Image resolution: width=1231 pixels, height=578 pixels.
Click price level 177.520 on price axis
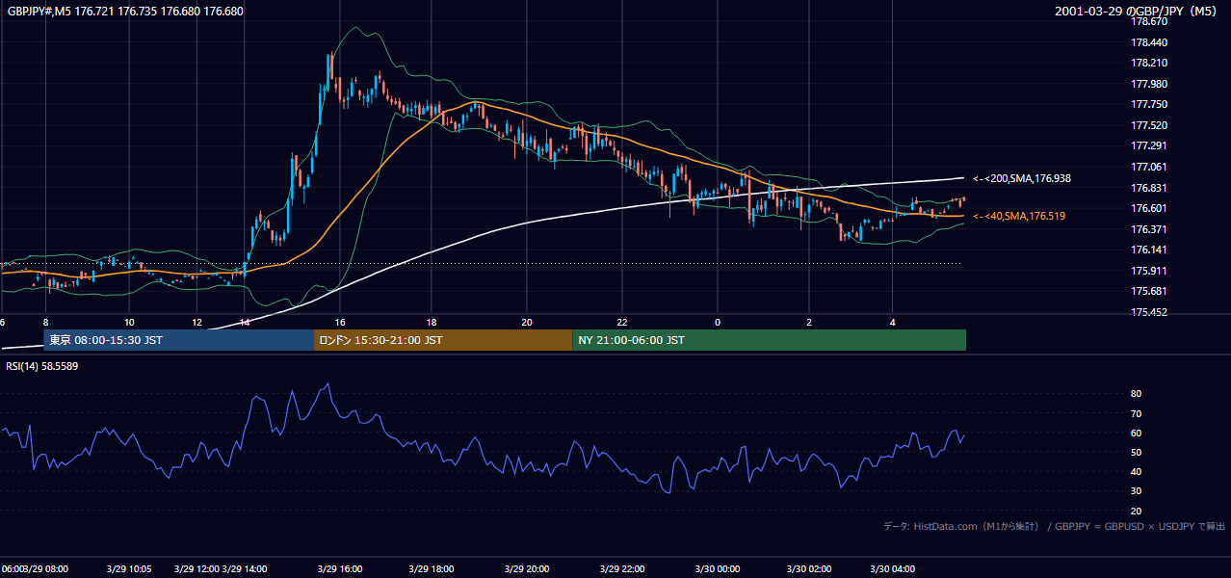point(1149,125)
